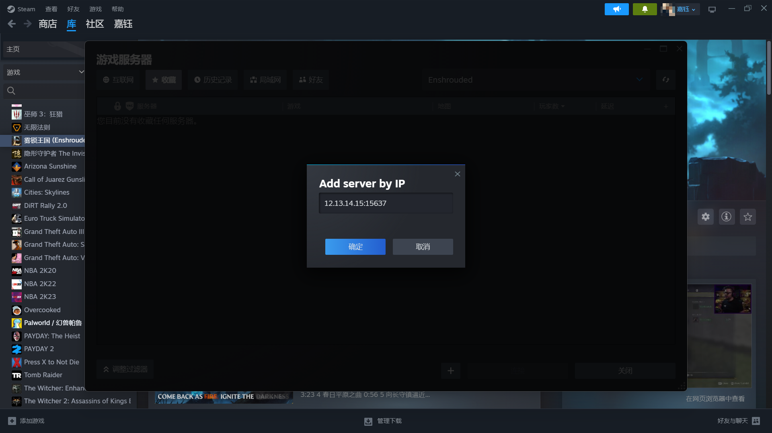Click The Witcher 2 game icon
Viewport: 772px width, 433px height.
(16, 401)
